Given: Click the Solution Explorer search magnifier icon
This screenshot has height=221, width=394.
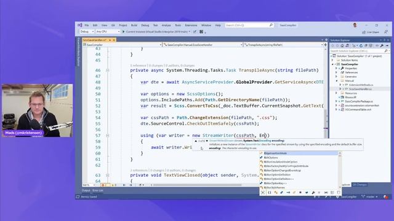Looking at the screenshot, I should pyautogui.click(x=386, y=51).
